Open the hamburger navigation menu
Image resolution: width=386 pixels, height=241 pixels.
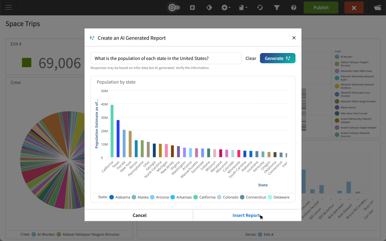point(8,8)
